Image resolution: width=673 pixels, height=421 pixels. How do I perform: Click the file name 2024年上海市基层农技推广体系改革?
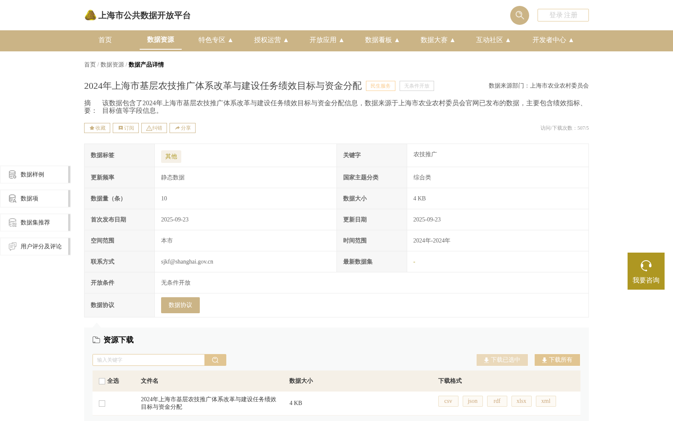pyautogui.click(x=209, y=403)
